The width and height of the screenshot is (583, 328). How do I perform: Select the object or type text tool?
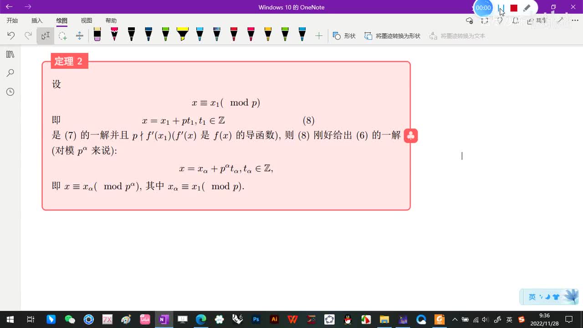(x=46, y=36)
